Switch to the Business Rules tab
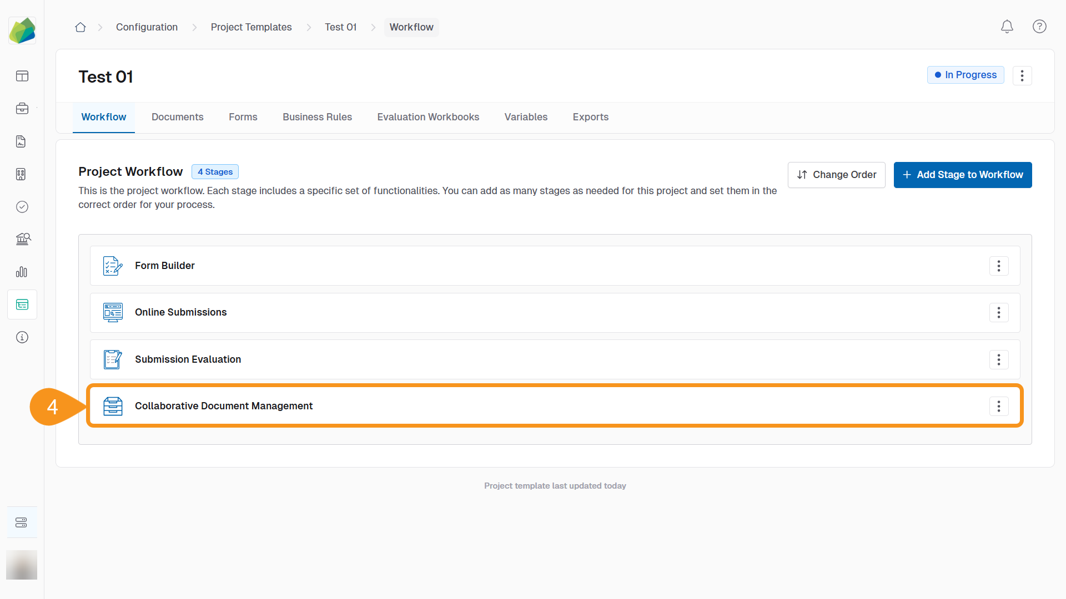 [317, 117]
